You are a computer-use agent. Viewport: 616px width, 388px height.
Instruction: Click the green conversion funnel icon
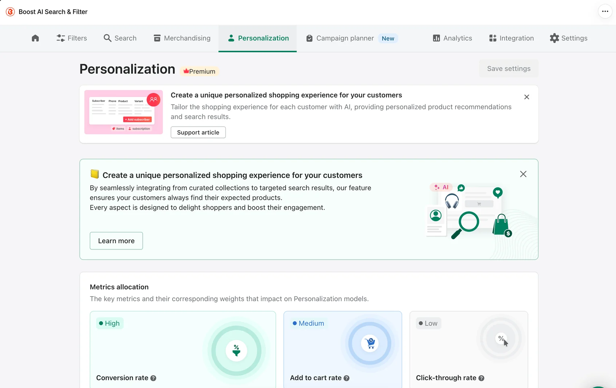236,351
